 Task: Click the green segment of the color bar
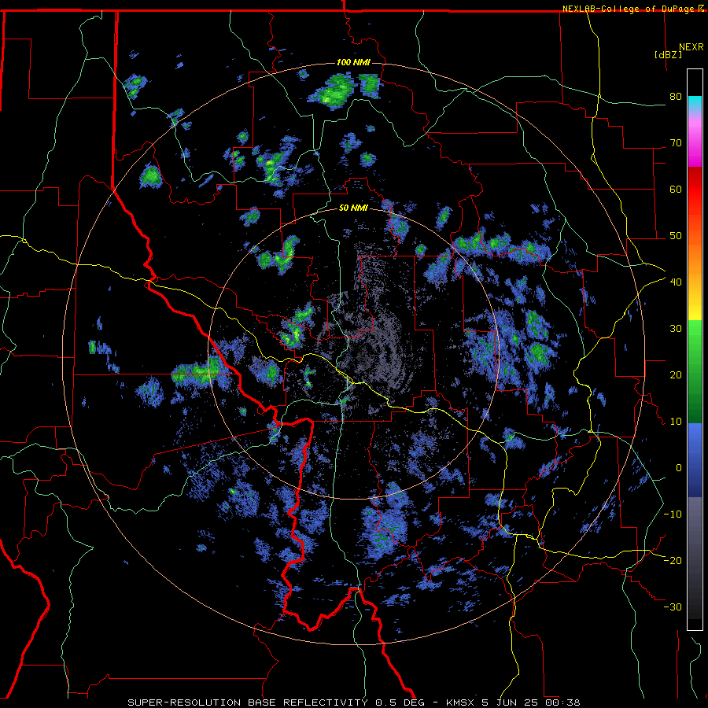click(x=695, y=371)
